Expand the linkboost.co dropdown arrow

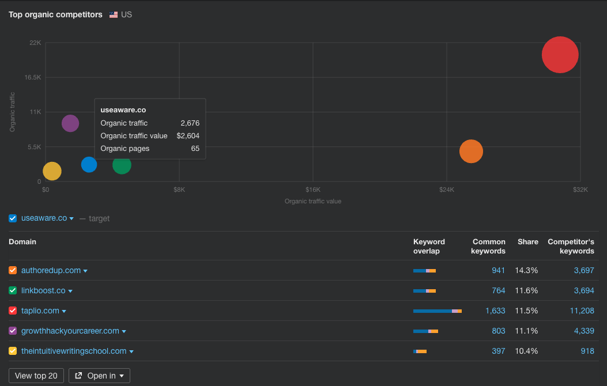(70, 291)
